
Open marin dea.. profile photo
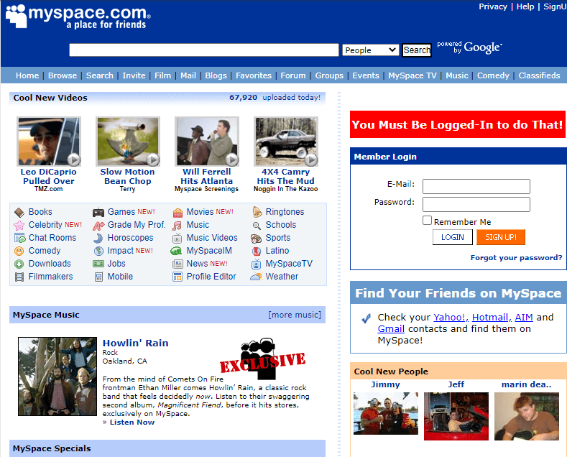click(x=527, y=416)
